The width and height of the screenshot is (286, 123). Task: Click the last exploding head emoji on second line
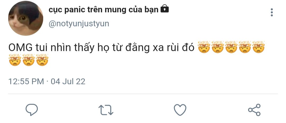pos(42,60)
